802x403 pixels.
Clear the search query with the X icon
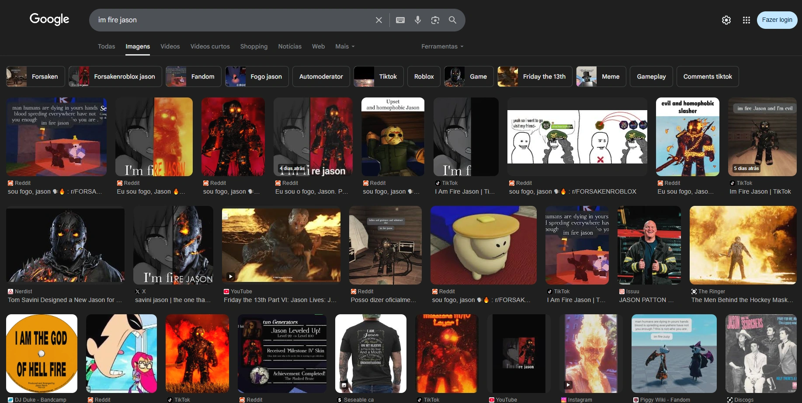pos(378,20)
